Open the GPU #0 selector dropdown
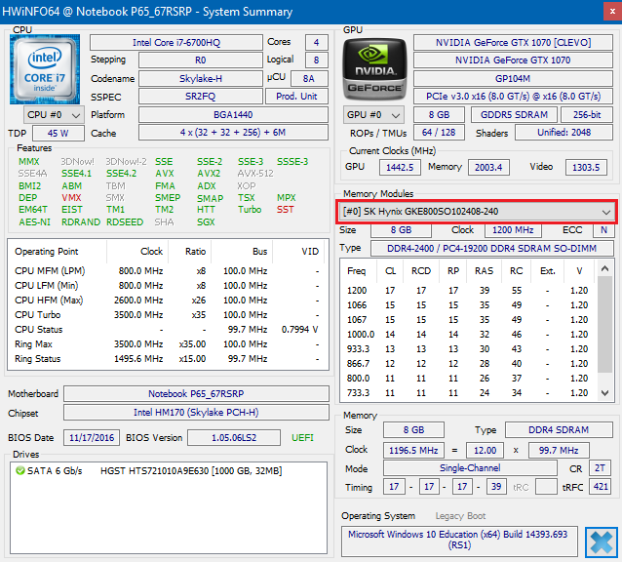This screenshot has width=622, height=562. tap(373, 115)
